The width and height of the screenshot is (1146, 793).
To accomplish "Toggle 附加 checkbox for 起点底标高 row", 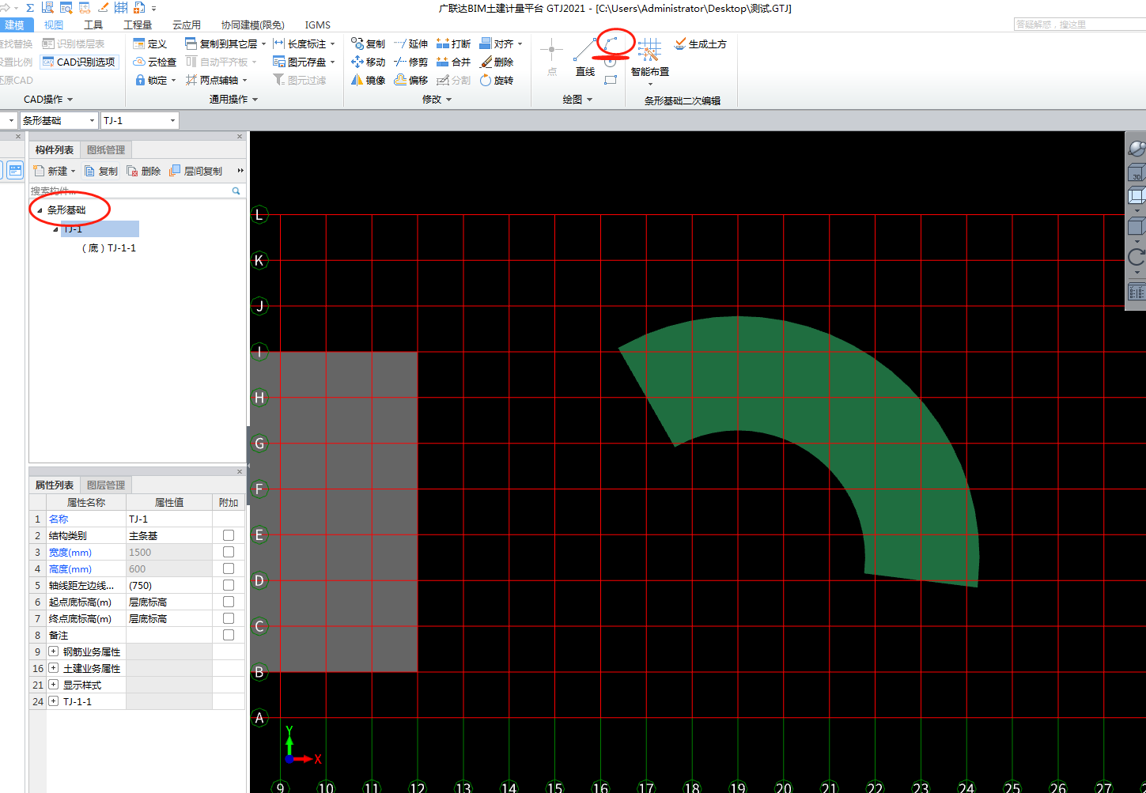I will [229, 602].
